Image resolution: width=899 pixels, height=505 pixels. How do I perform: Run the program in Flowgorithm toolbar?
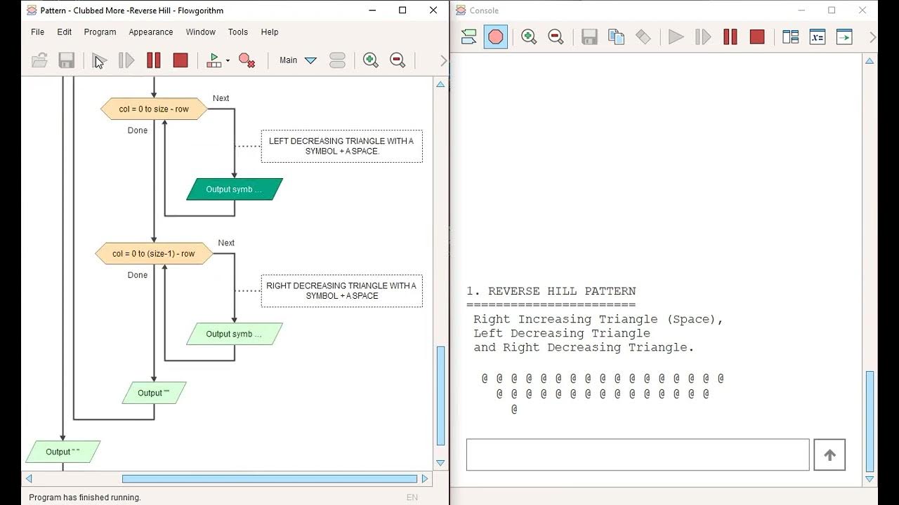(99, 60)
